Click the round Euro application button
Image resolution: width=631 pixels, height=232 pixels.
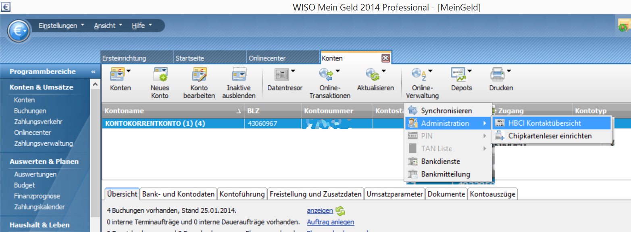[x=19, y=31]
